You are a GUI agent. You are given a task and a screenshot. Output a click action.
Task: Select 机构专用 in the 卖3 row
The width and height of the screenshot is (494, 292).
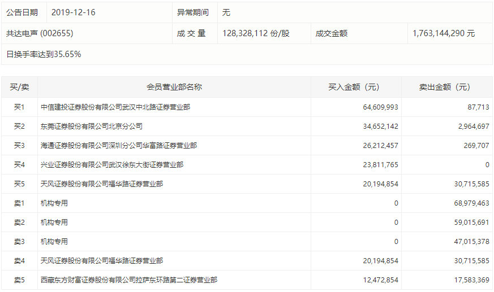pos(54,242)
